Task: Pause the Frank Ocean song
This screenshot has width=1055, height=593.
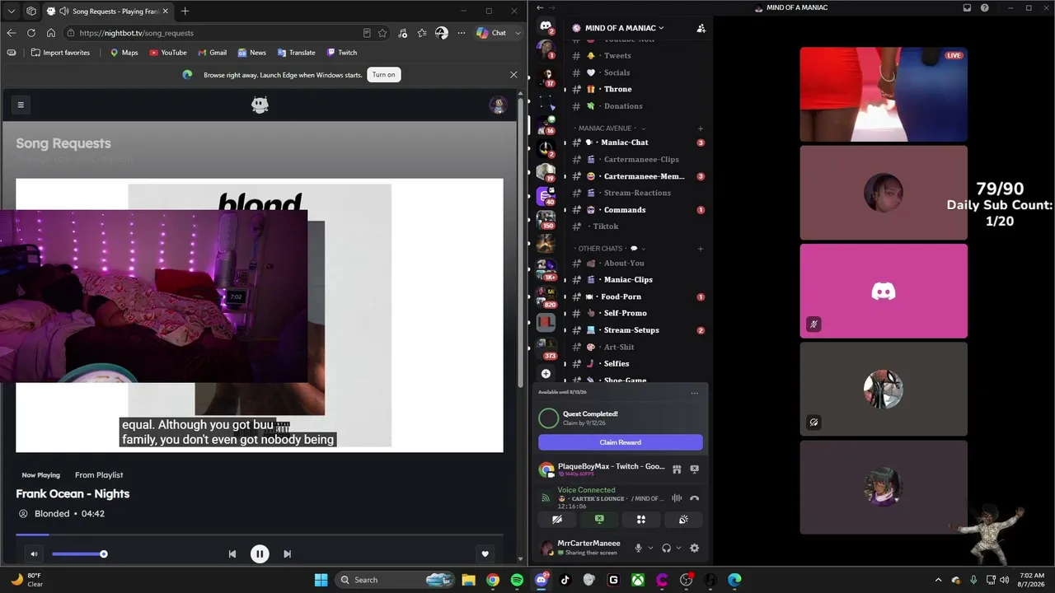Action: coord(260,554)
